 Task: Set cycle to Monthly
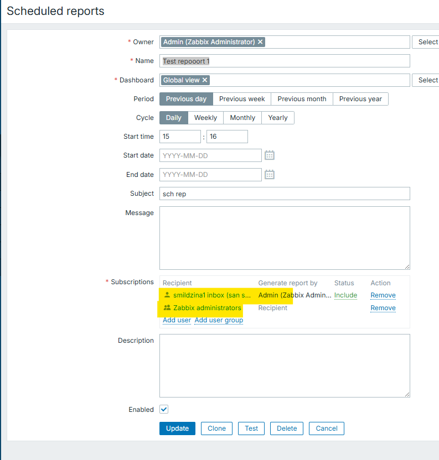pos(242,118)
